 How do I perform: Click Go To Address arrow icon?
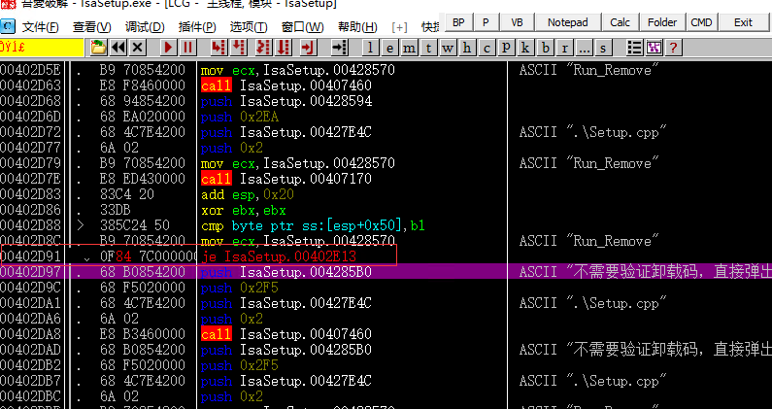tap(339, 48)
